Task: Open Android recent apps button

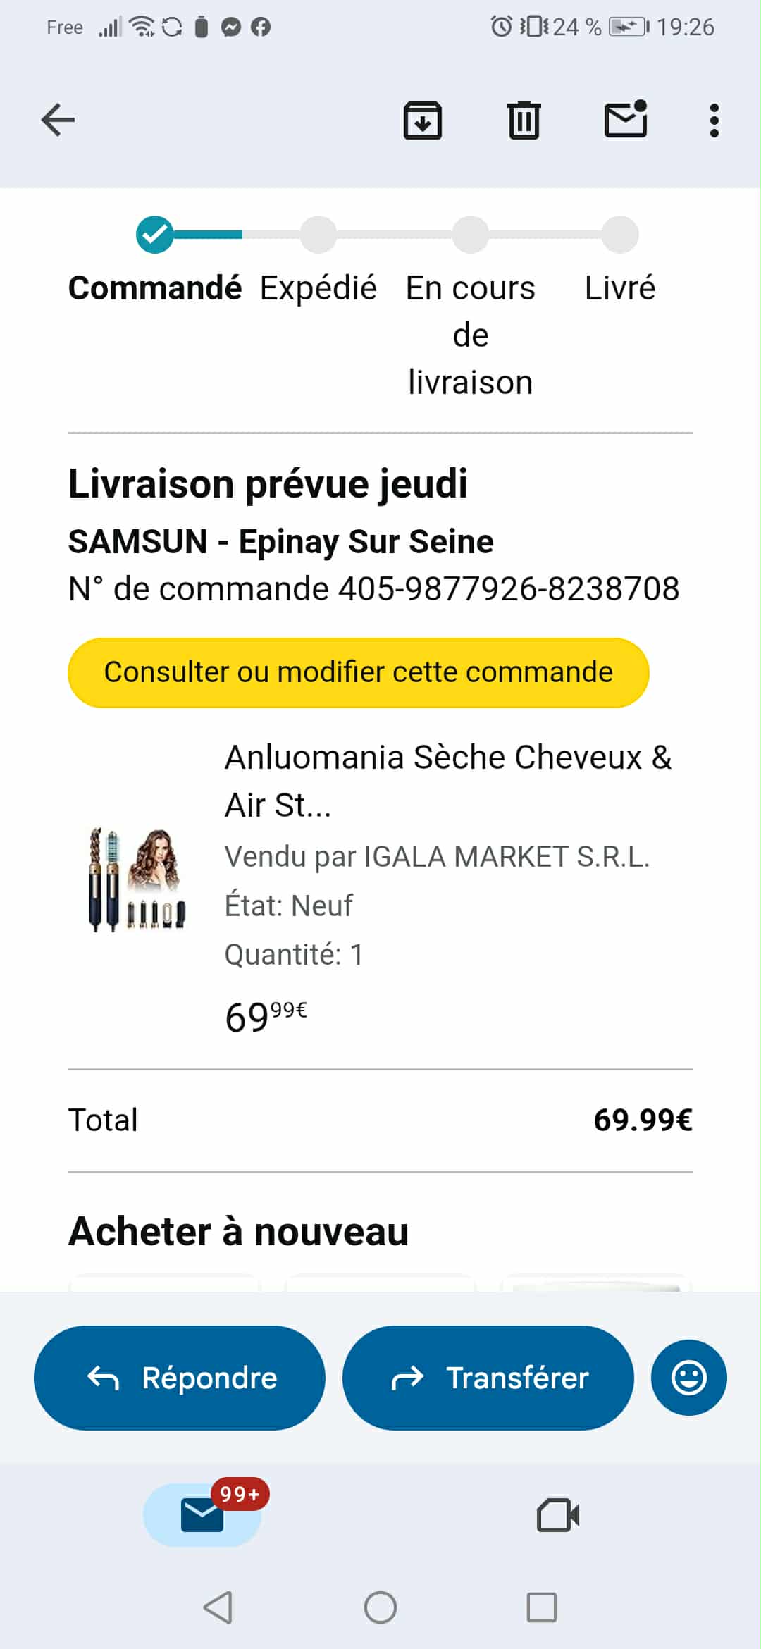Action: point(541,1607)
